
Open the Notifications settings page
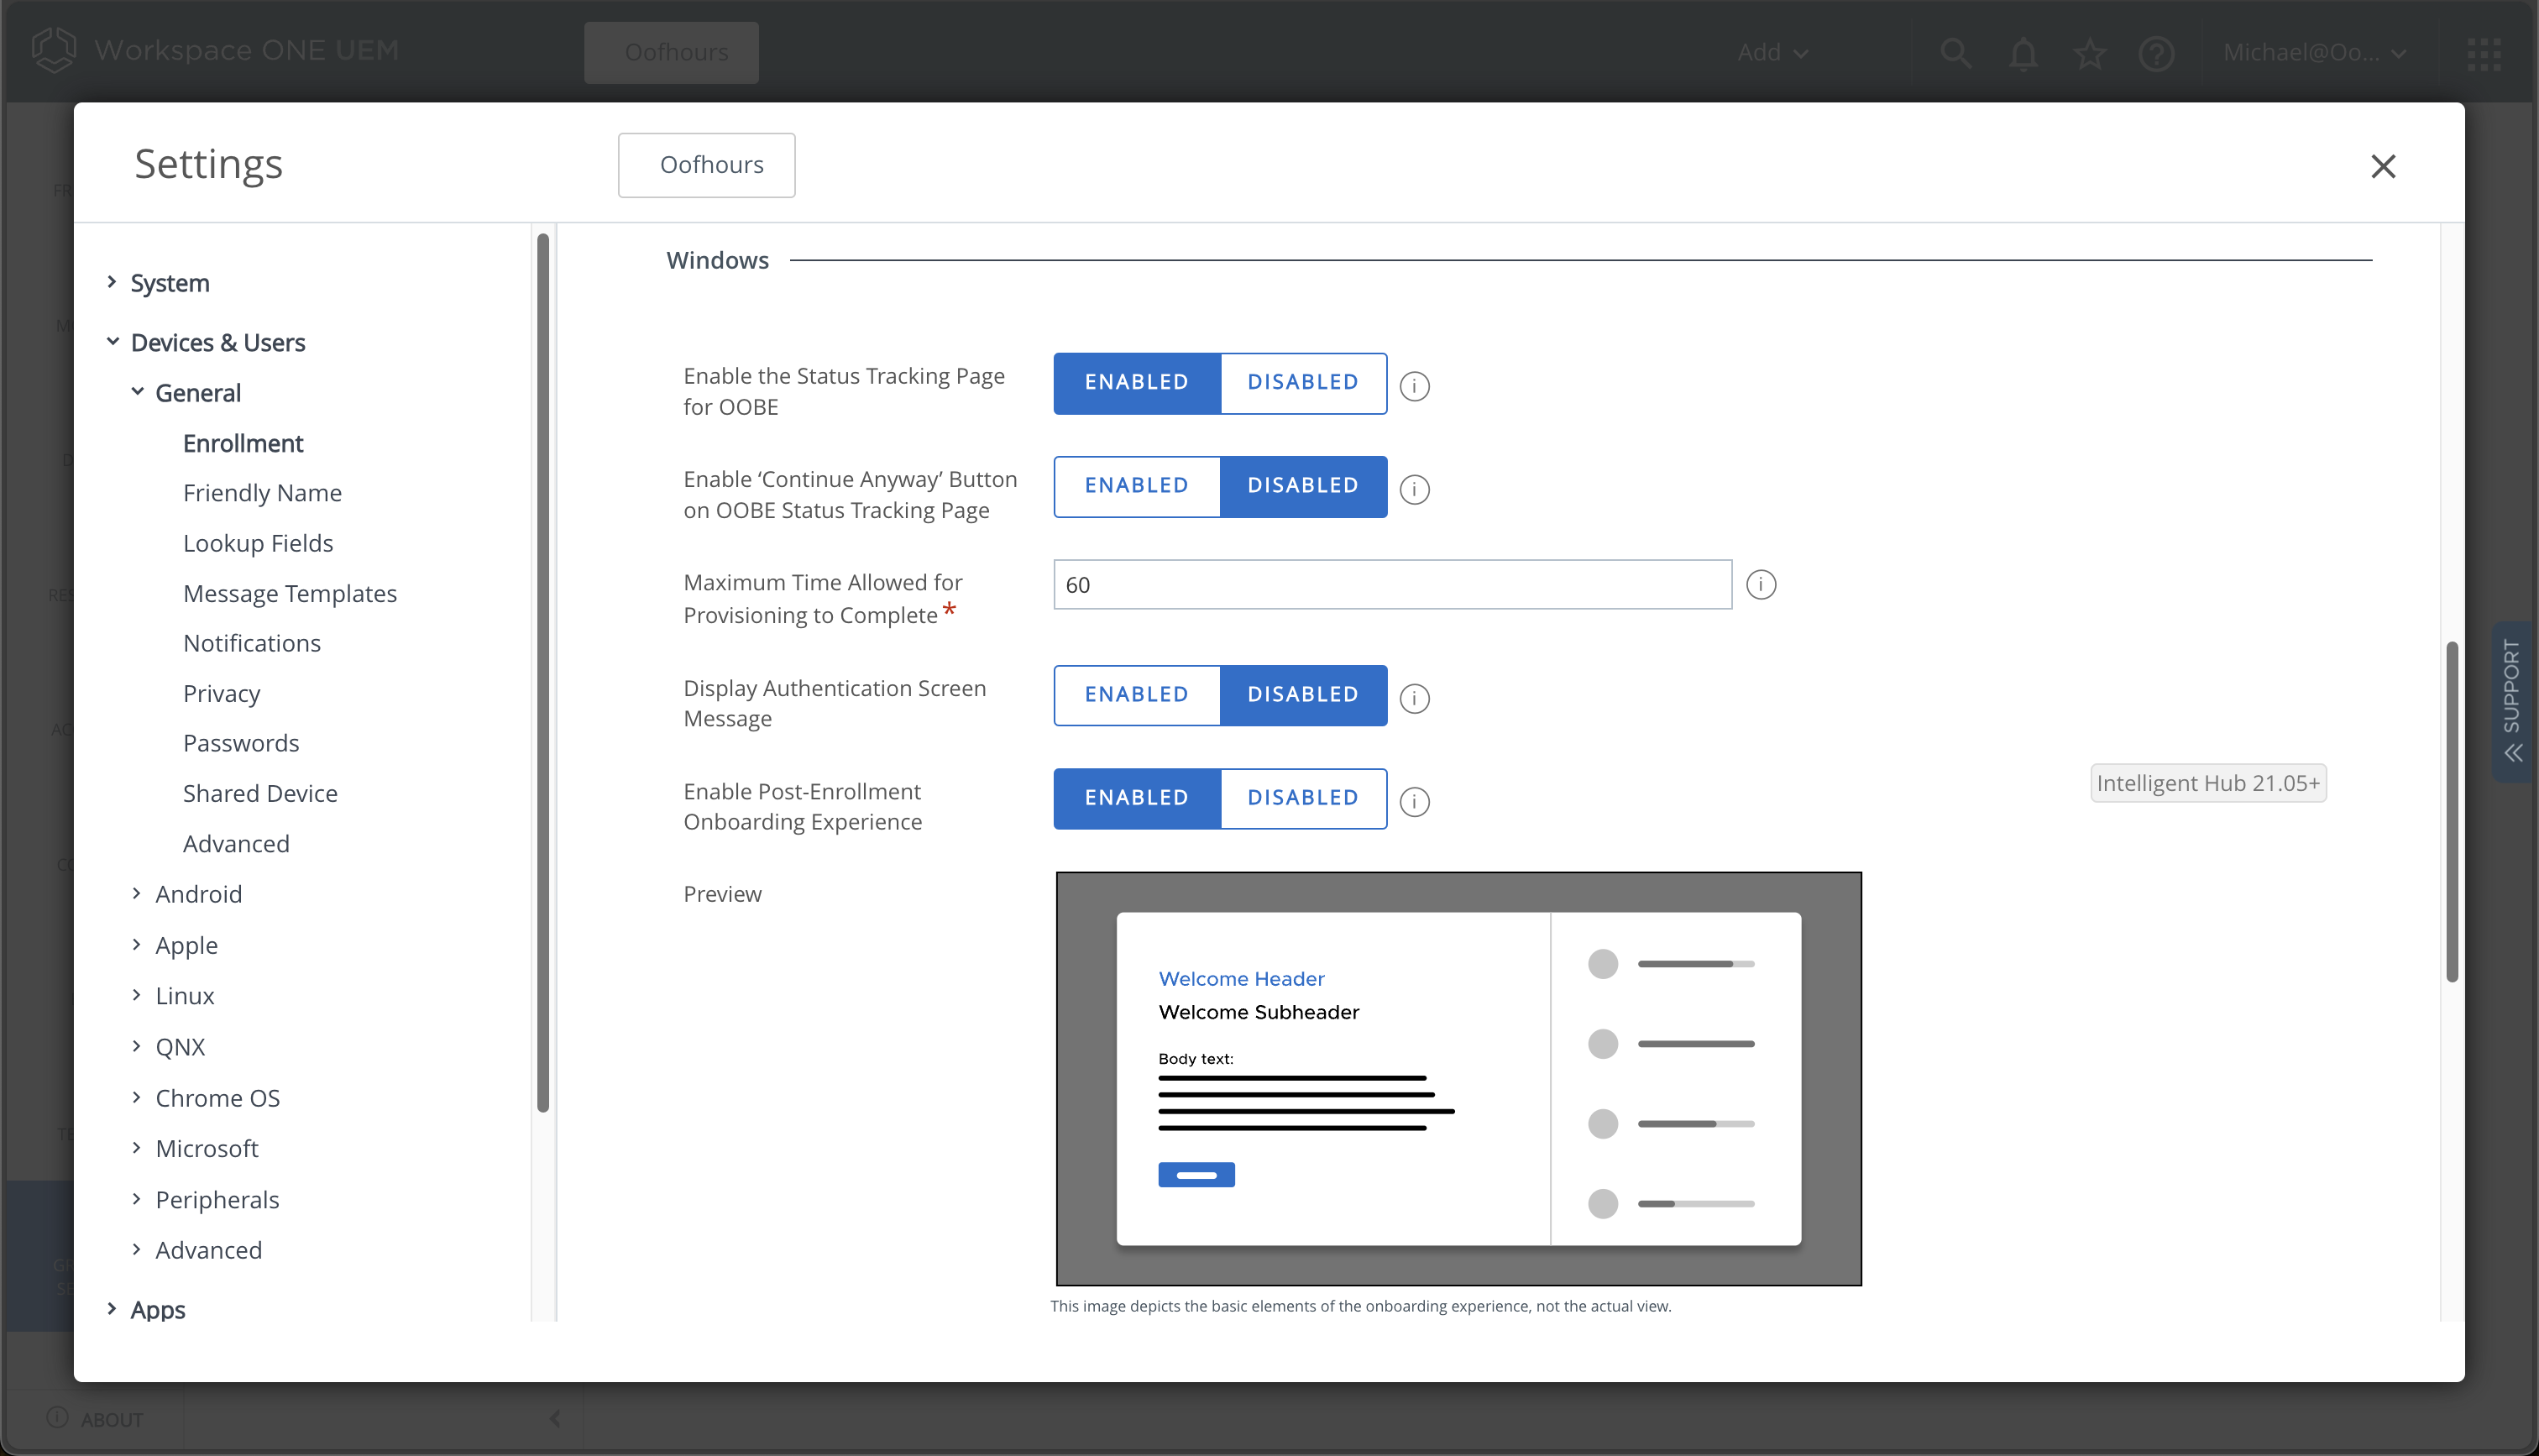[x=251, y=643]
